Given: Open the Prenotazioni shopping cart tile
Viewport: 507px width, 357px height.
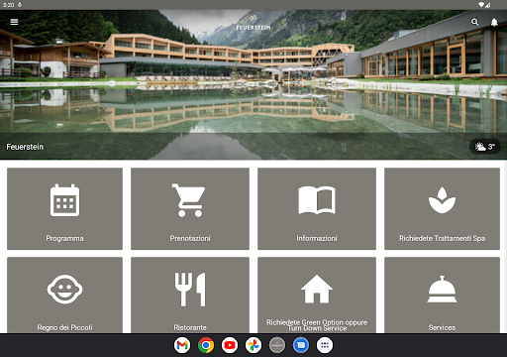Looking at the screenshot, I should tap(190, 208).
